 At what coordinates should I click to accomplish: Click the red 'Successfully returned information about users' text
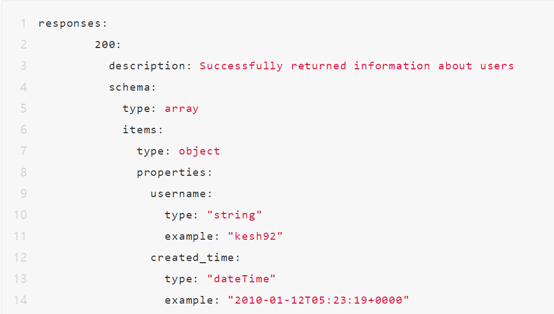(357, 66)
